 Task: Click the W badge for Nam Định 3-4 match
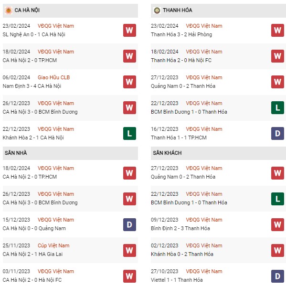point(129,82)
